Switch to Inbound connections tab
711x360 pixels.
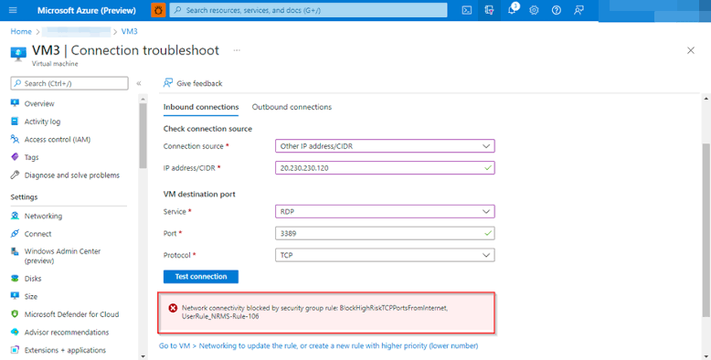tap(201, 107)
